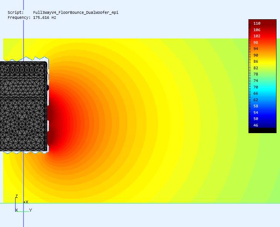This screenshot has width=280, height=227.
Task: Click the meshed loudspeaker cabinet model
Action: pyautogui.click(x=23, y=106)
